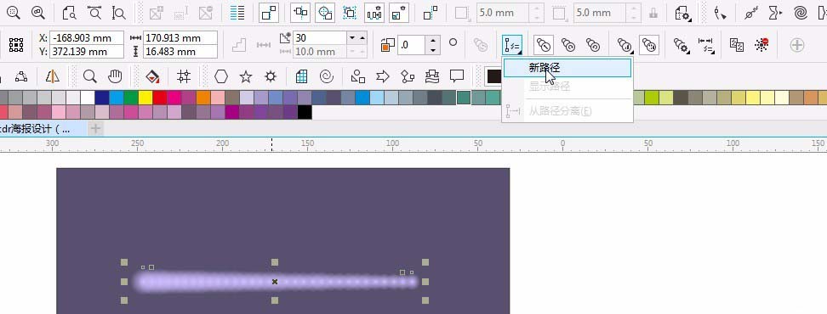Select the Smart Fill bucket tool
Viewport: 827px width, 314px height.
click(152, 77)
